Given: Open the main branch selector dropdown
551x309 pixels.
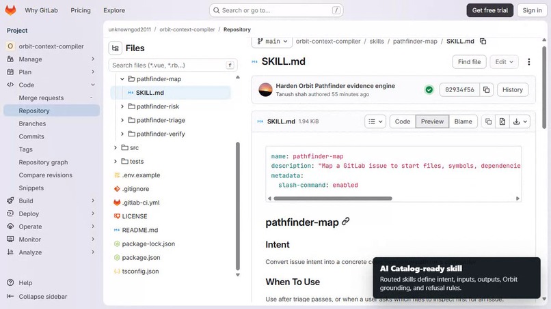Looking at the screenshot, I should pos(272,42).
